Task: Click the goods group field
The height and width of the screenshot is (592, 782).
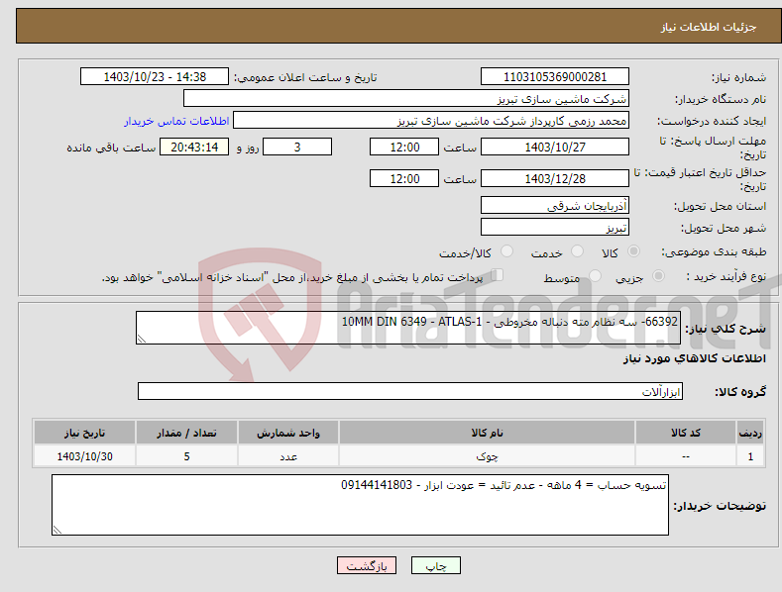Action: (410, 392)
